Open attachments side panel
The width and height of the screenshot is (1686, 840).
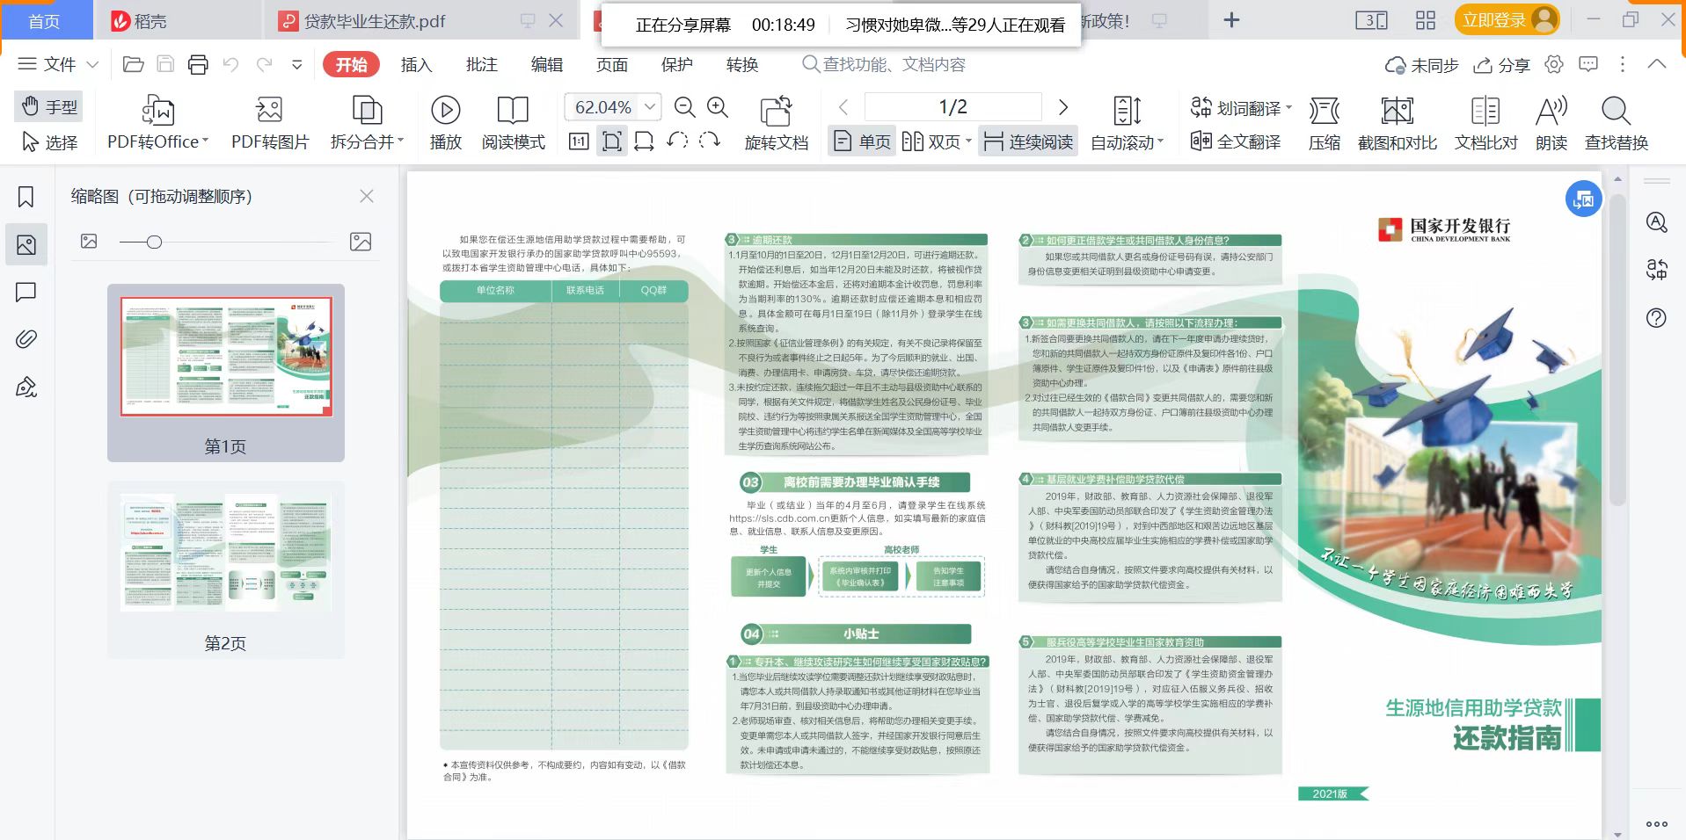point(26,339)
